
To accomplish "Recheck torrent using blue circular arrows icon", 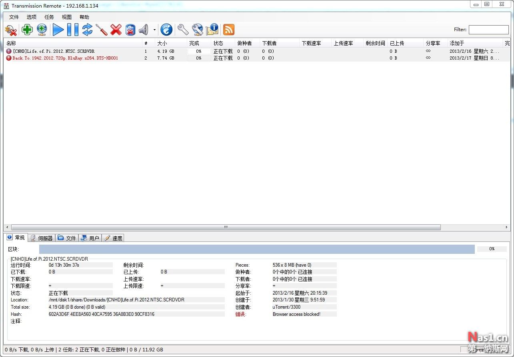I will pyautogui.click(x=87, y=30).
